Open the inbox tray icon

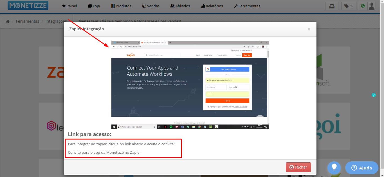(x=332, y=6)
